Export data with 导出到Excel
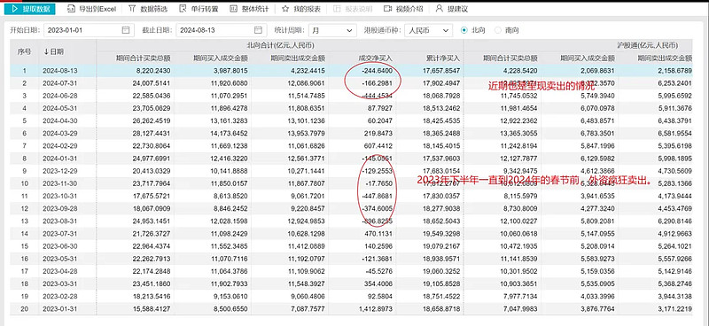709x326 pixels. [x=92, y=9]
